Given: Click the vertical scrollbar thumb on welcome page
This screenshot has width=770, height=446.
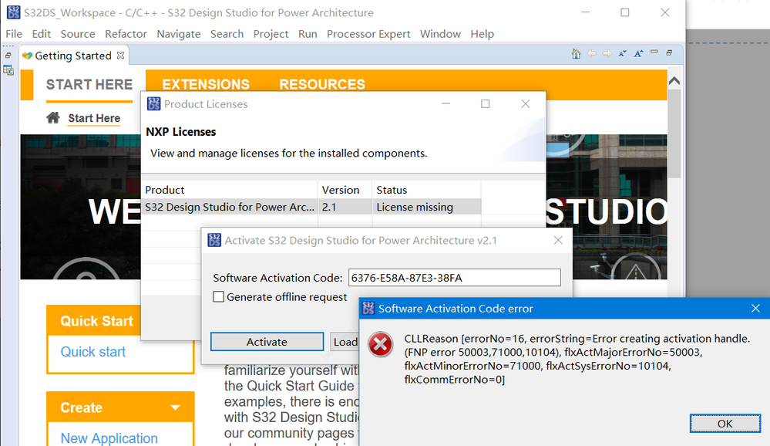Looking at the screenshot, I should coord(674,133).
